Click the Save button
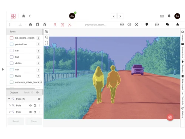This screenshot has height=139, width=185. coord(34,121)
